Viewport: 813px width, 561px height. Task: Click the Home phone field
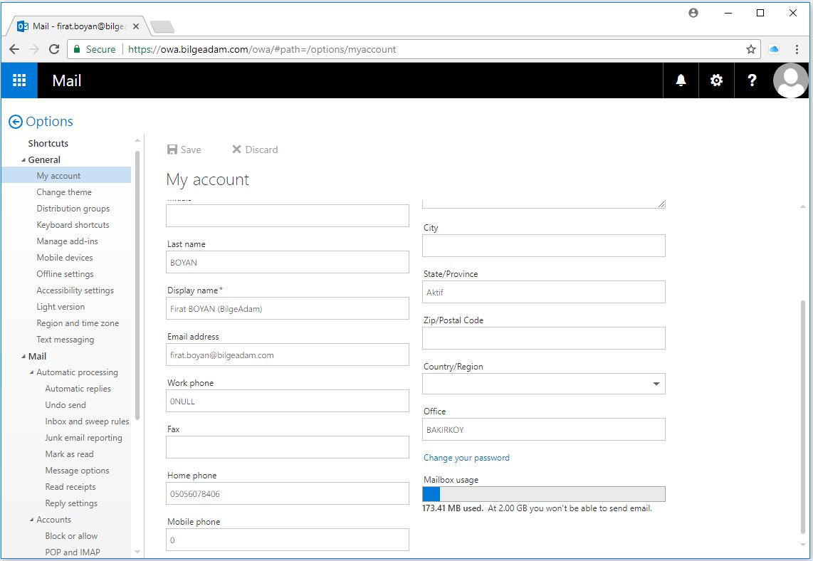pyautogui.click(x=287, y=493)
